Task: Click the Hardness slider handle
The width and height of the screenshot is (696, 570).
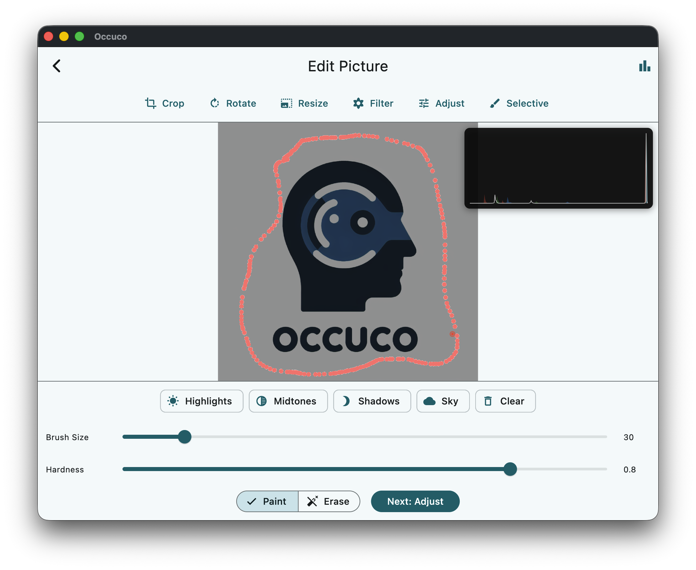Action: tap(510, 469)
